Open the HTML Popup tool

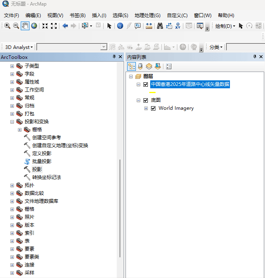coord(137,26)
